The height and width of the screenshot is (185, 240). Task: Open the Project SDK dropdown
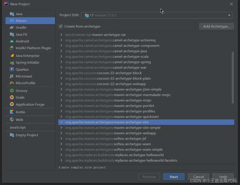(x=229, y=15)
